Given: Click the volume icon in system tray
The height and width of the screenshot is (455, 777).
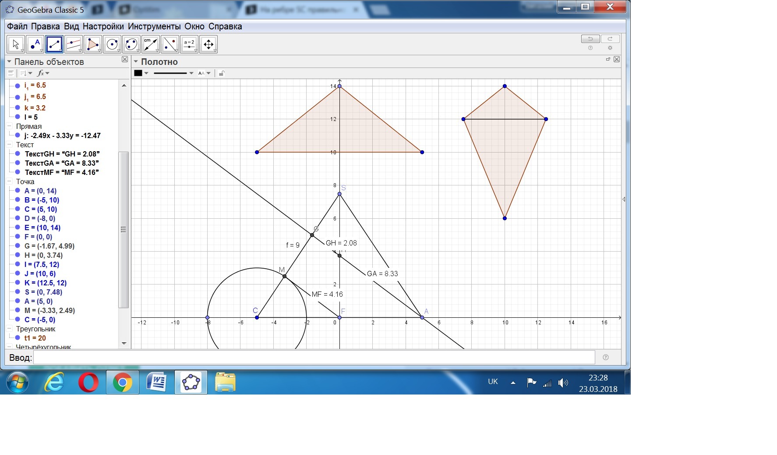Looking at the screenshot, I should click(563, 383).
